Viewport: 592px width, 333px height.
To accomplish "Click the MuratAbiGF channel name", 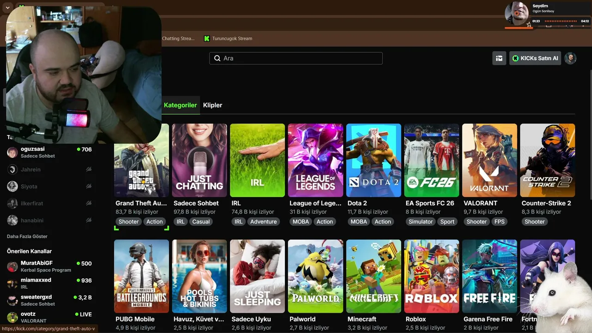I will pyautogui.click(x=37, y=263).
